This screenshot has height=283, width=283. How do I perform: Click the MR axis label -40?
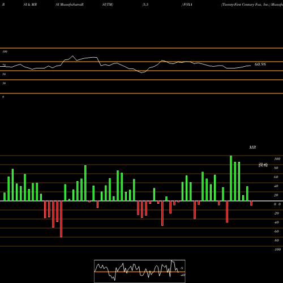click(x=276, y=222)
